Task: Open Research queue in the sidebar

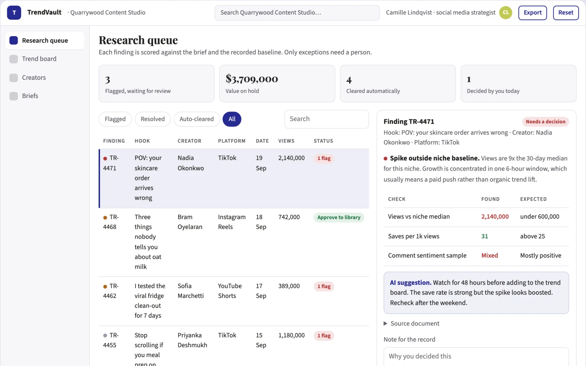Action: pos(45,40)
